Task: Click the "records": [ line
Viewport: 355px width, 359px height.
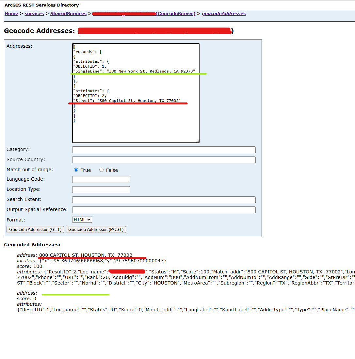Action: pyautogui.click(x=88, y=52)
